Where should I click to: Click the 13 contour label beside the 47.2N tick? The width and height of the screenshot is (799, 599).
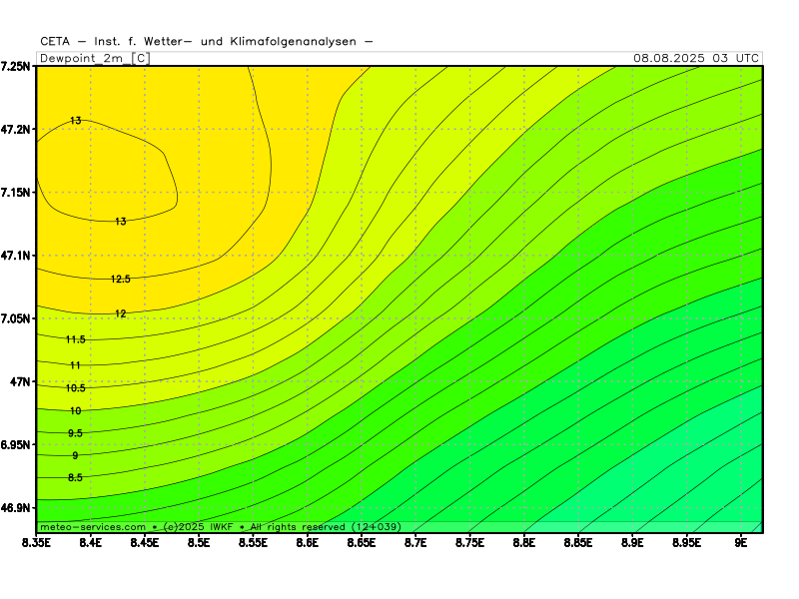(76, 121)
